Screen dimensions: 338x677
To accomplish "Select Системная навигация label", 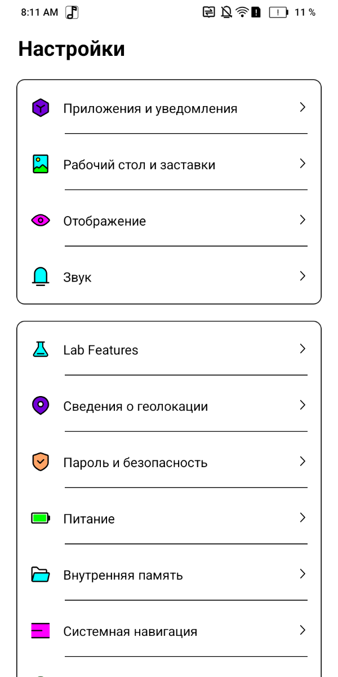I will (130, 631).
